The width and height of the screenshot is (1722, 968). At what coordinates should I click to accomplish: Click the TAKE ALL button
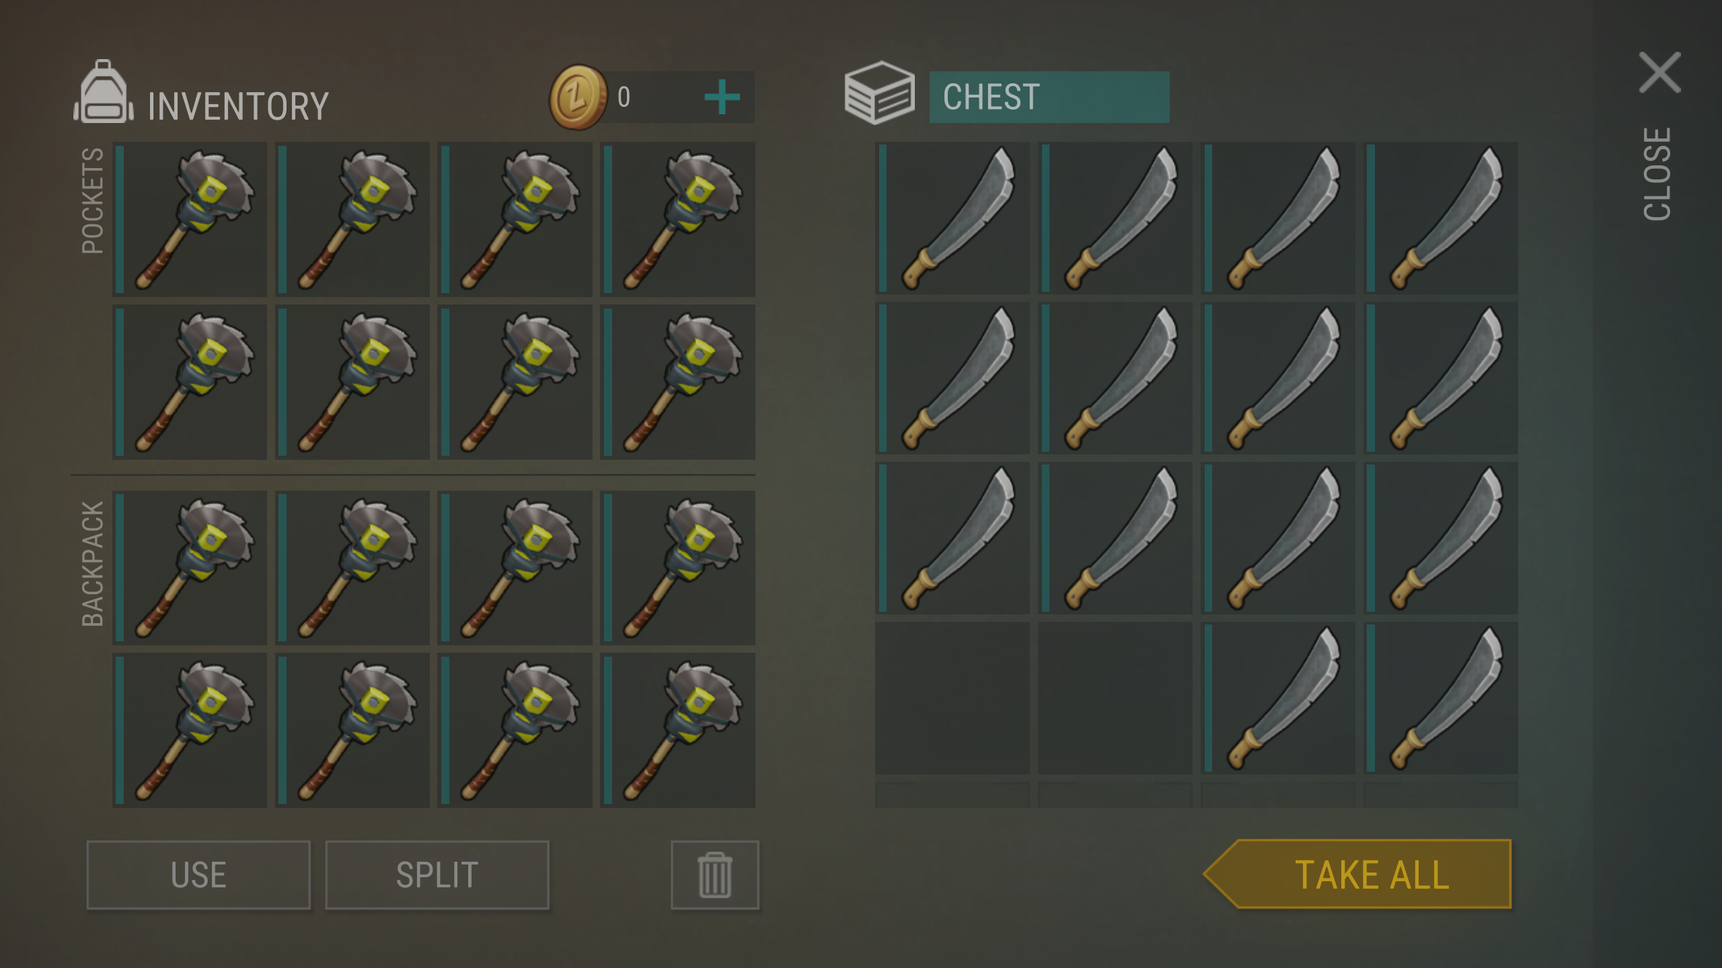click(x=1357, y=874)
